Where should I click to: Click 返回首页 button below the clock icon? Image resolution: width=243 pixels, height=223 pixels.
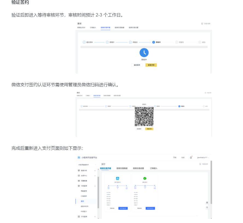click(x=137, y=65)
